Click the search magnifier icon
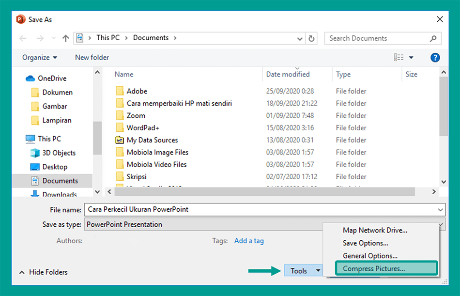Viewport: 460px width, 296px height. 433,38
